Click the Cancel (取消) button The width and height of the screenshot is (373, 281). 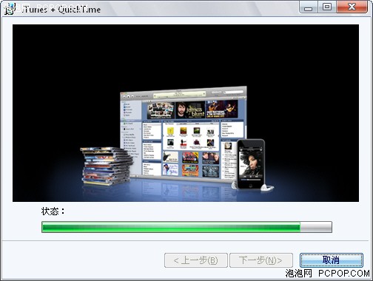[332, 260]
